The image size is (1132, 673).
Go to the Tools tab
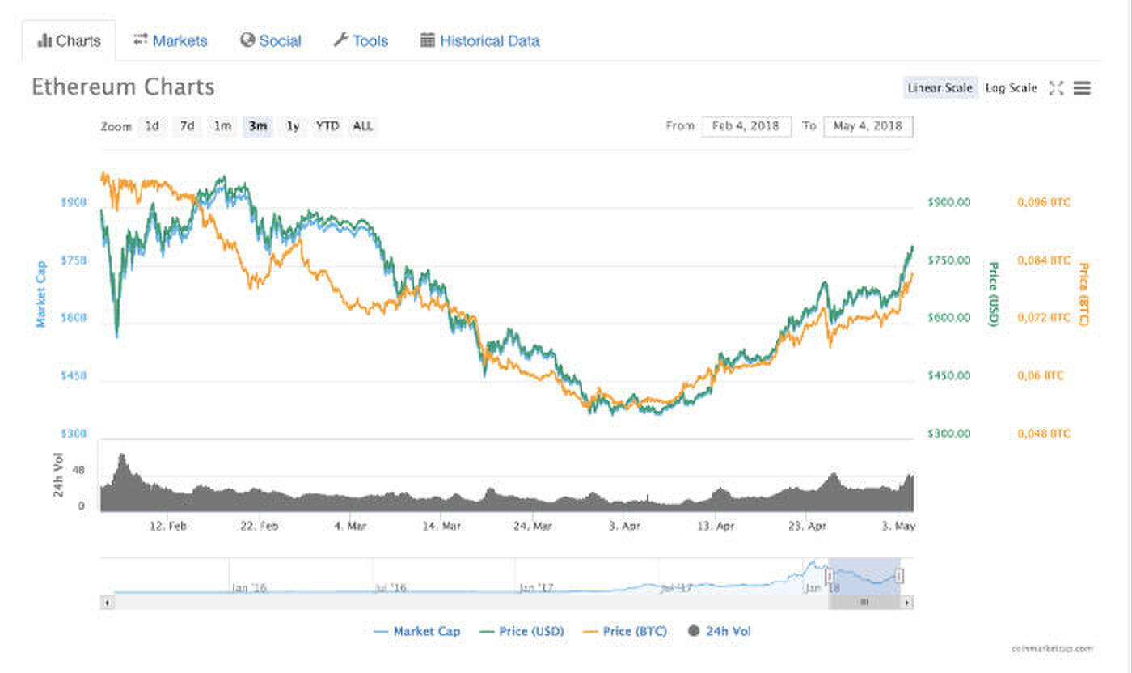tap(361, 41)
